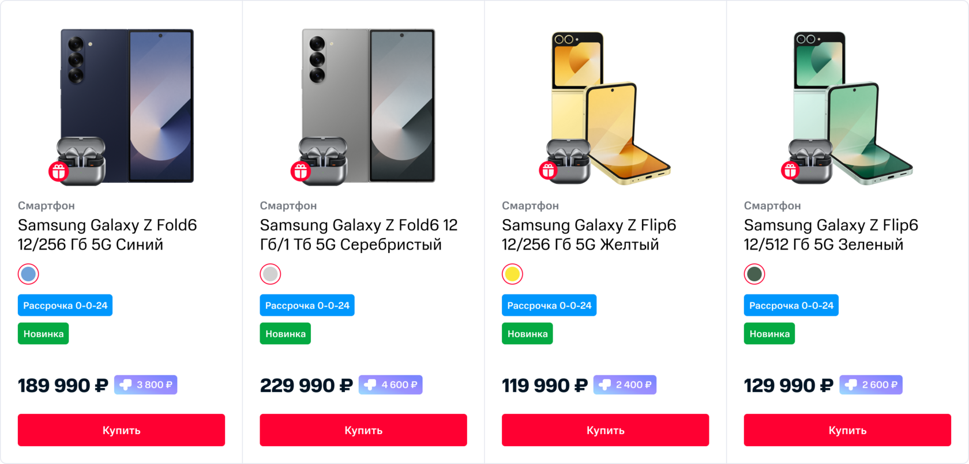Click the 4 600 ₽ bonus badge
The width and height of the screenshot is (969, 464).
(x=390, y=385)
